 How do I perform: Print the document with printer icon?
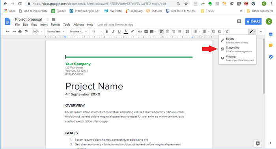20,32
